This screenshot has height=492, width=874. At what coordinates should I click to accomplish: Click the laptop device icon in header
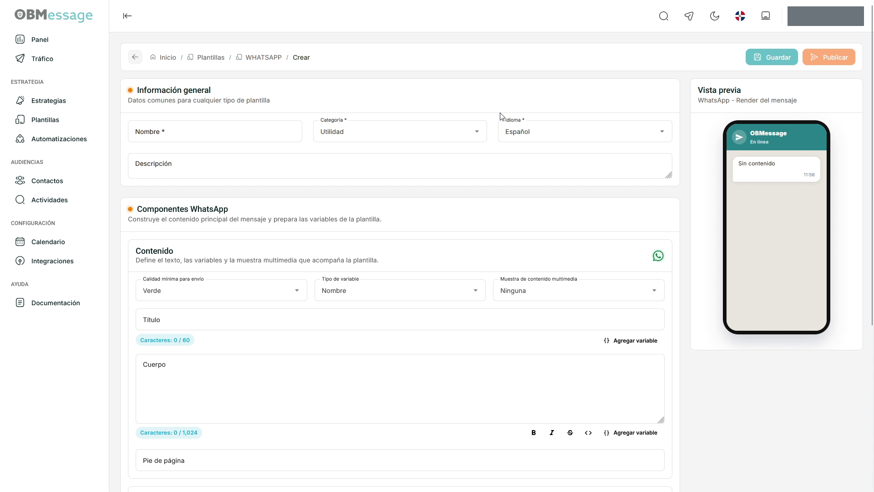tap(766, 16)
